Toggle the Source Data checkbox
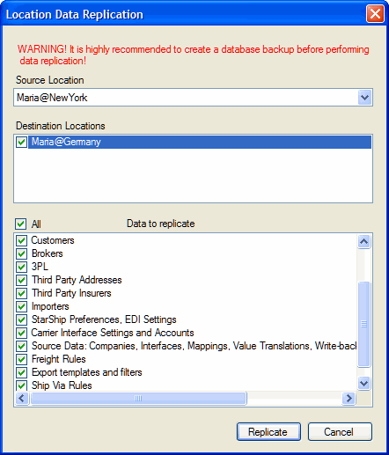 tap(21, 346)
